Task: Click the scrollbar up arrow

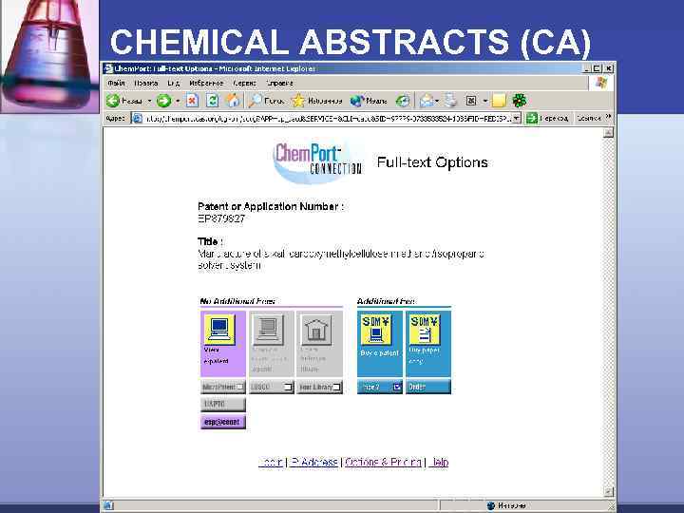Action: 609,133
